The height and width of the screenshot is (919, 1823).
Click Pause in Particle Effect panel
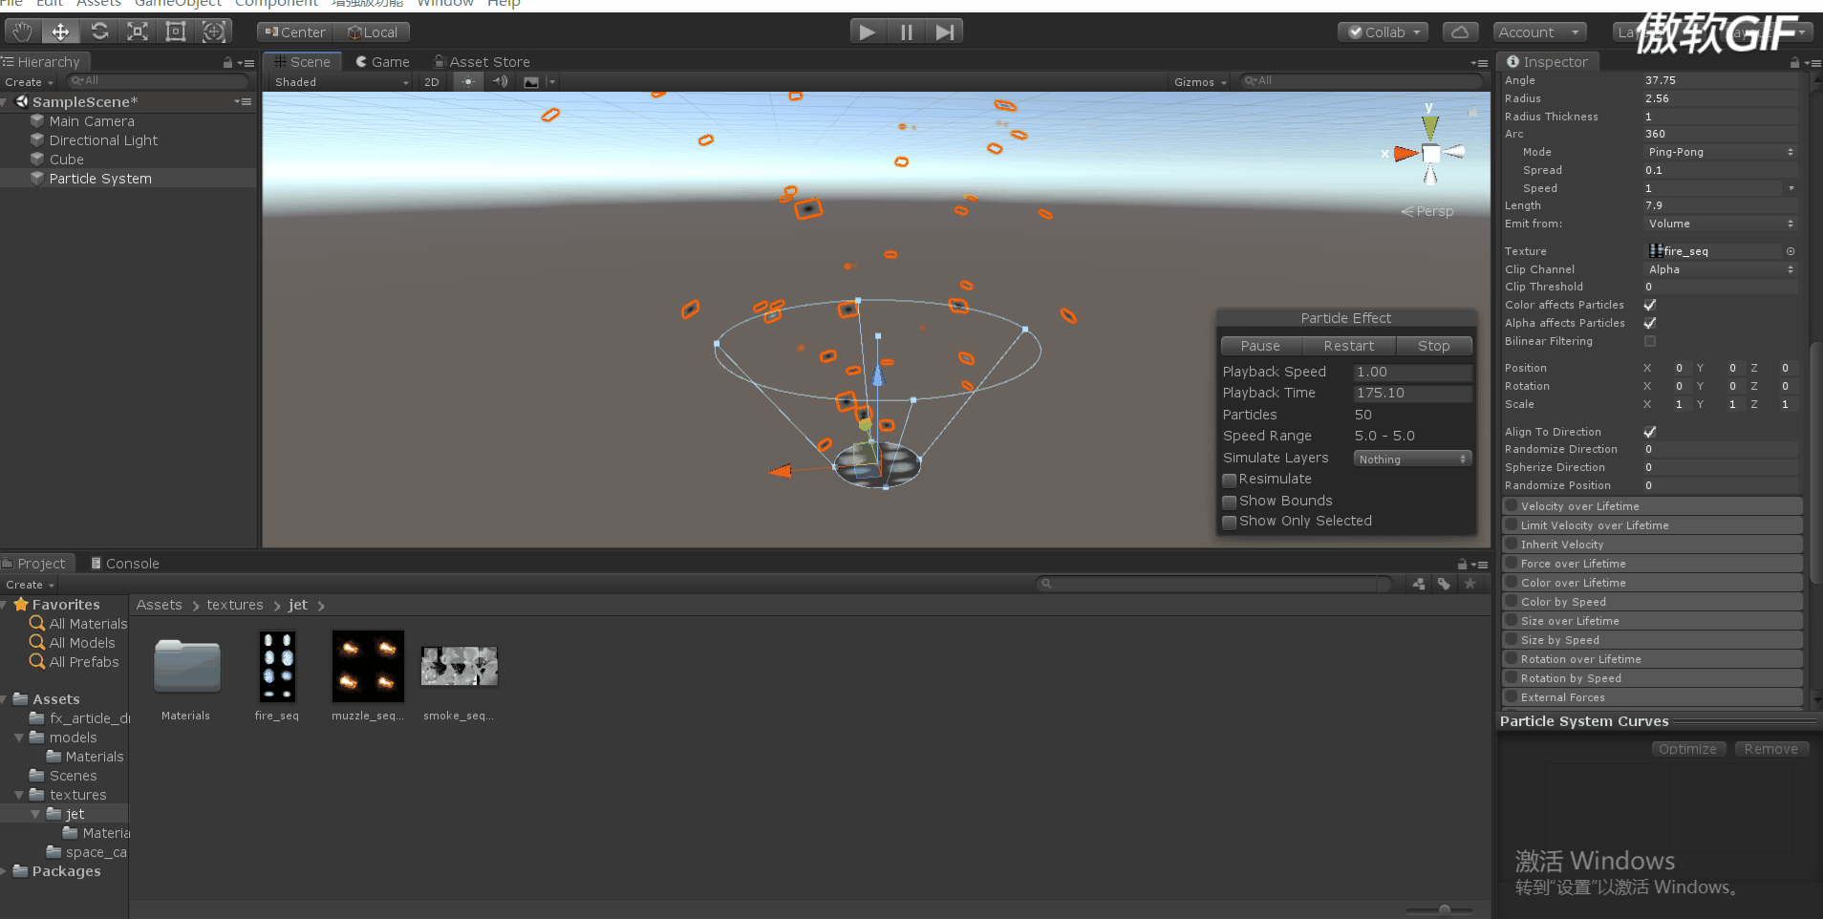click(1260, 346)
